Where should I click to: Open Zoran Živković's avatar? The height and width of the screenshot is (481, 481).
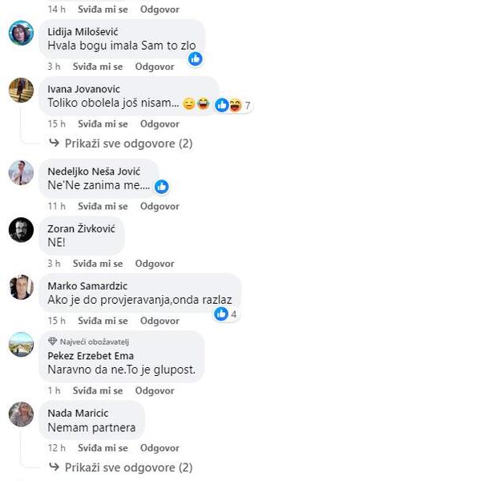[21, 230]
